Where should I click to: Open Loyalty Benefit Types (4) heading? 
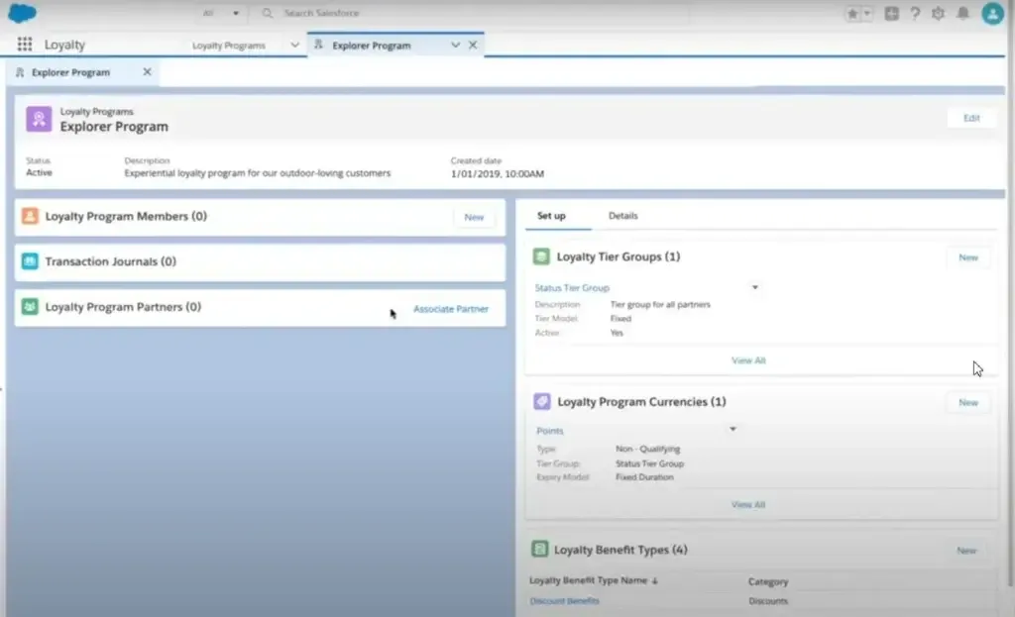click(620, 550)
